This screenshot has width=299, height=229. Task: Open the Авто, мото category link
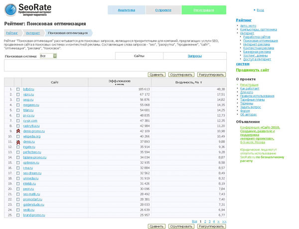(x=248, y=25)
